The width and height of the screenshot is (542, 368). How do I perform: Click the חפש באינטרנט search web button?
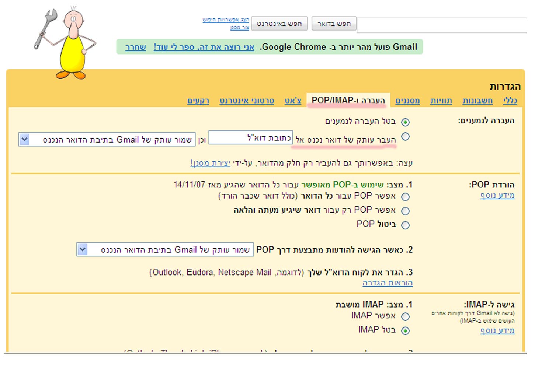pos(279,24)
